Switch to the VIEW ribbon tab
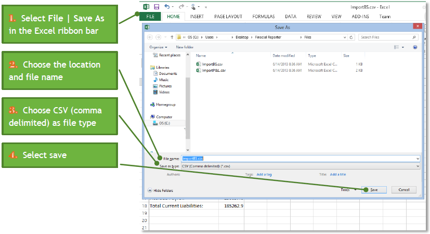 coord(336,17)
